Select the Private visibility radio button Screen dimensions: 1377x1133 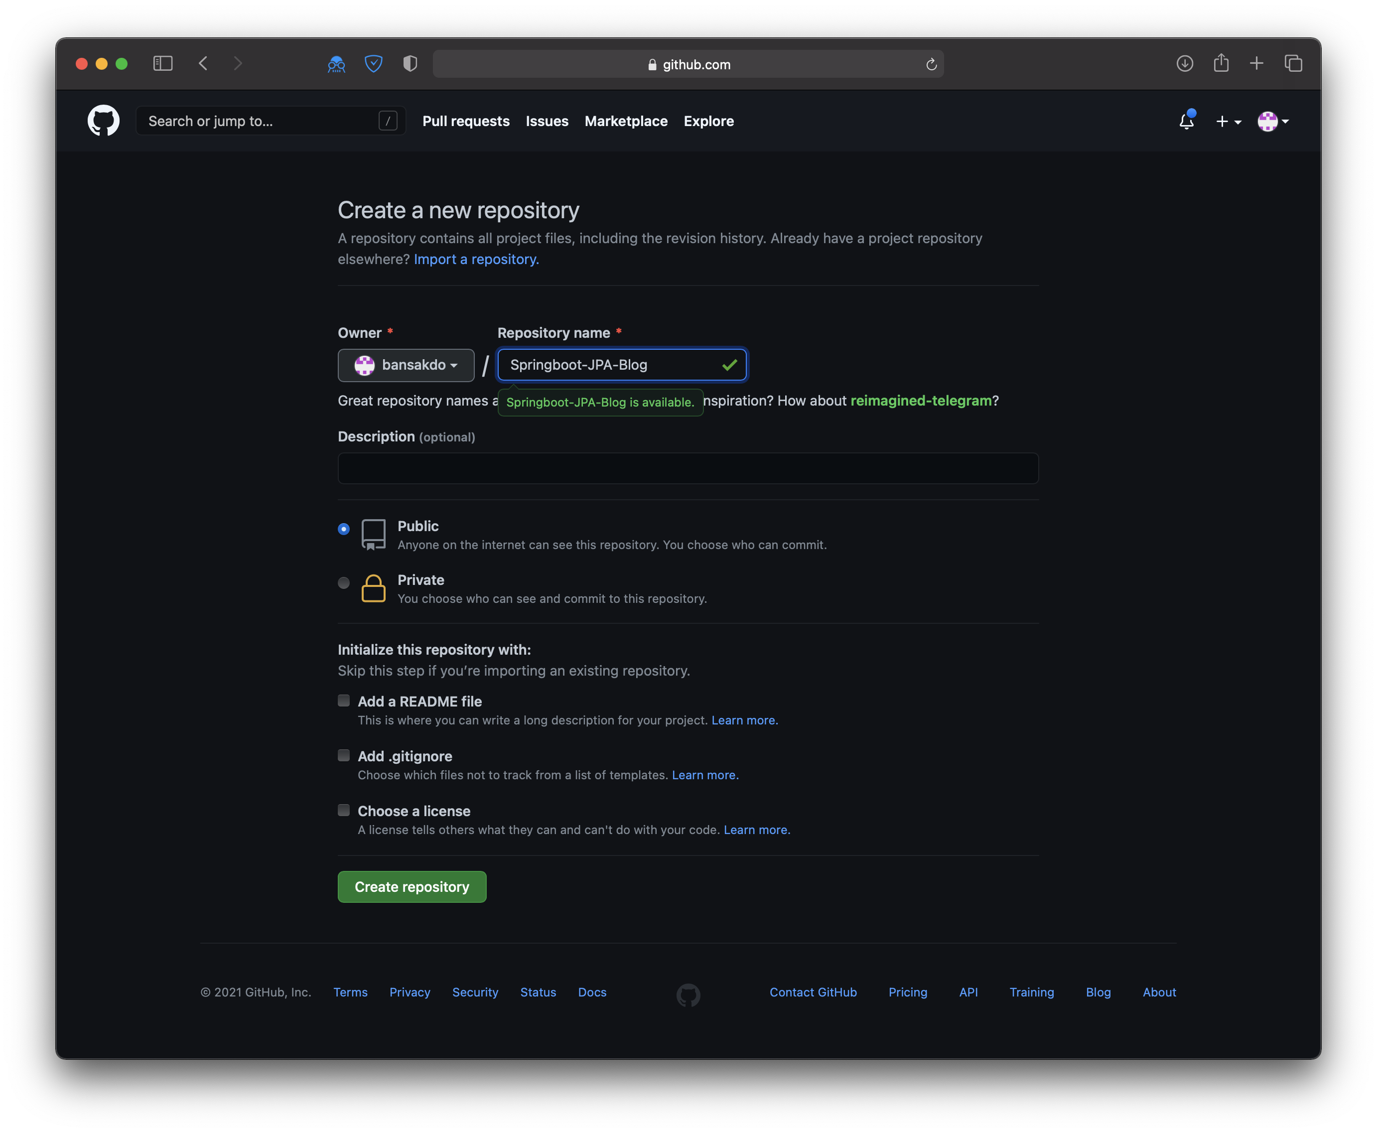343,583
